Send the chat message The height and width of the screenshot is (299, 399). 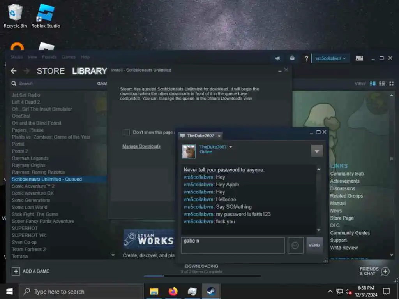(x=314, y=245)
